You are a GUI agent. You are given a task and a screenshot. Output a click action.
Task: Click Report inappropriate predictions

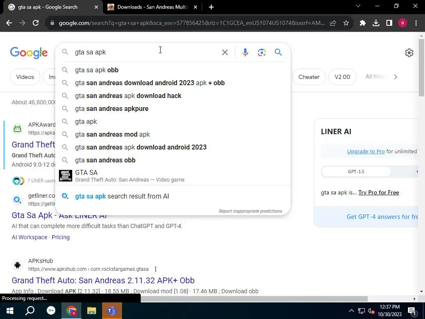click(x=250, y=211)
